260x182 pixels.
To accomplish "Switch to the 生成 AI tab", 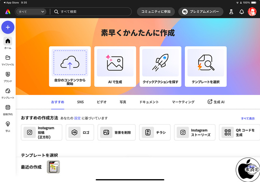I will pyautogui.click(x=216, y=102).
